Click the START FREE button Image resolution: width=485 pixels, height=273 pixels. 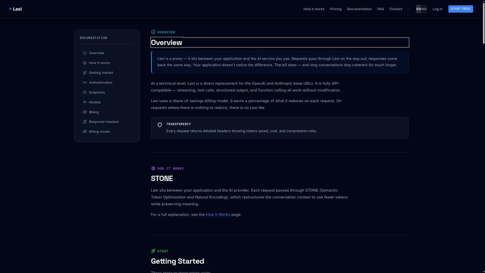(x=460, y=9)
